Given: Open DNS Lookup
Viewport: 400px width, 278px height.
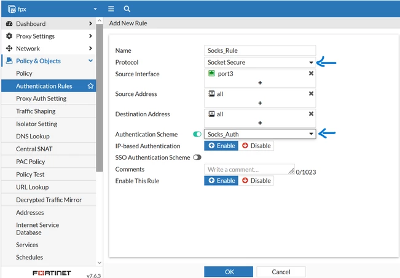Looking at the screenshot, I should (x=49, y=137).
